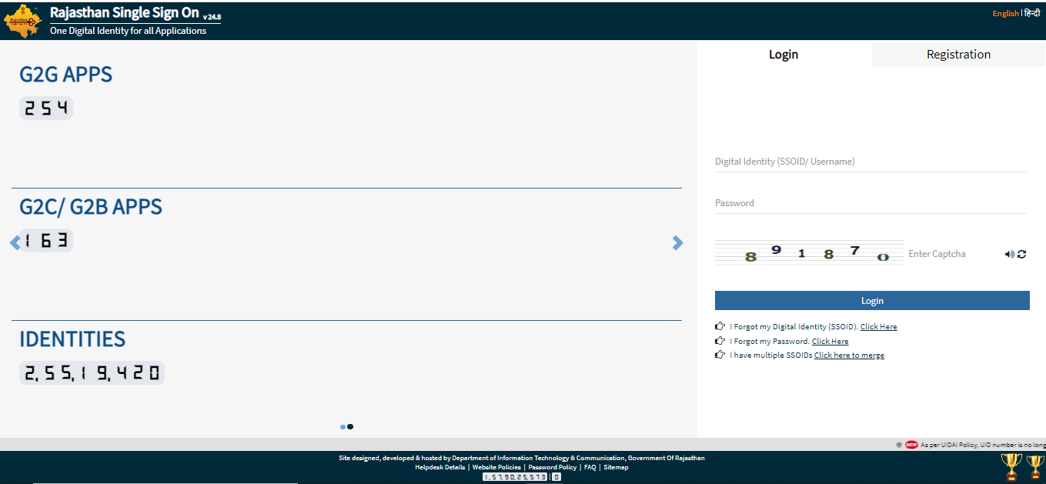This screenshot has width=1046, height=484.
Task: Click 'One Digital Identity for all Applications' tagline
Action: pos(128,31)
